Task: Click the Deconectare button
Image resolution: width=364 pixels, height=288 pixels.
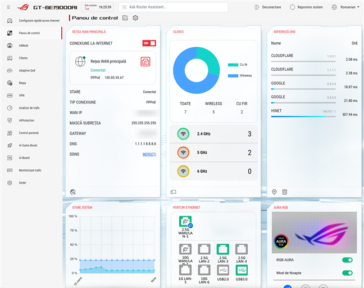Action: (x=267, y=7)
